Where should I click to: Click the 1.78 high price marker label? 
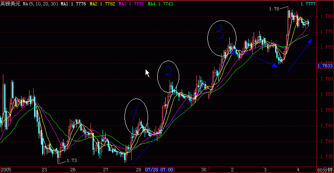(274, 9)
